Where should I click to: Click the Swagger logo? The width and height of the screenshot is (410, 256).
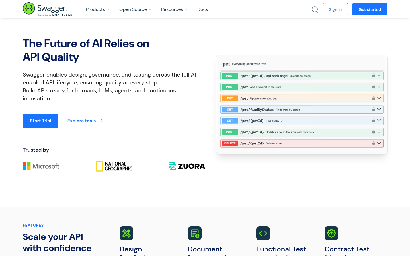point(48,9)
